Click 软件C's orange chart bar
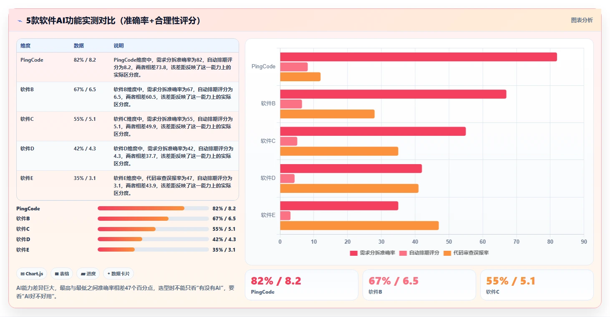 pos(339,151)
